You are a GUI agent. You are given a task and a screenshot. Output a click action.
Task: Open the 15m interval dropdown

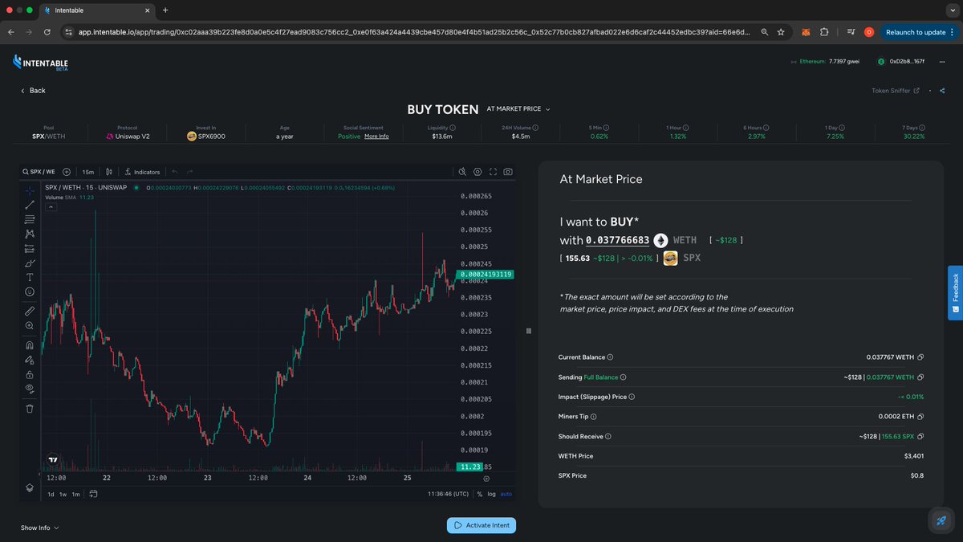[x=87, y=172]
